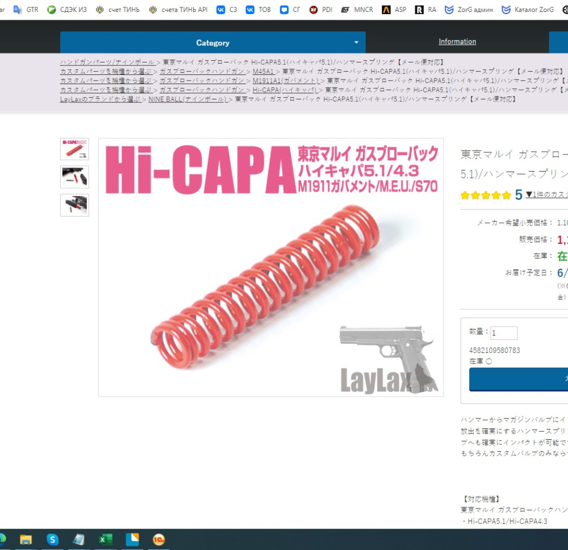Viewport: 568px width, 550px height.
Task: Select the second product thumbnail
Action: (74, 177)
